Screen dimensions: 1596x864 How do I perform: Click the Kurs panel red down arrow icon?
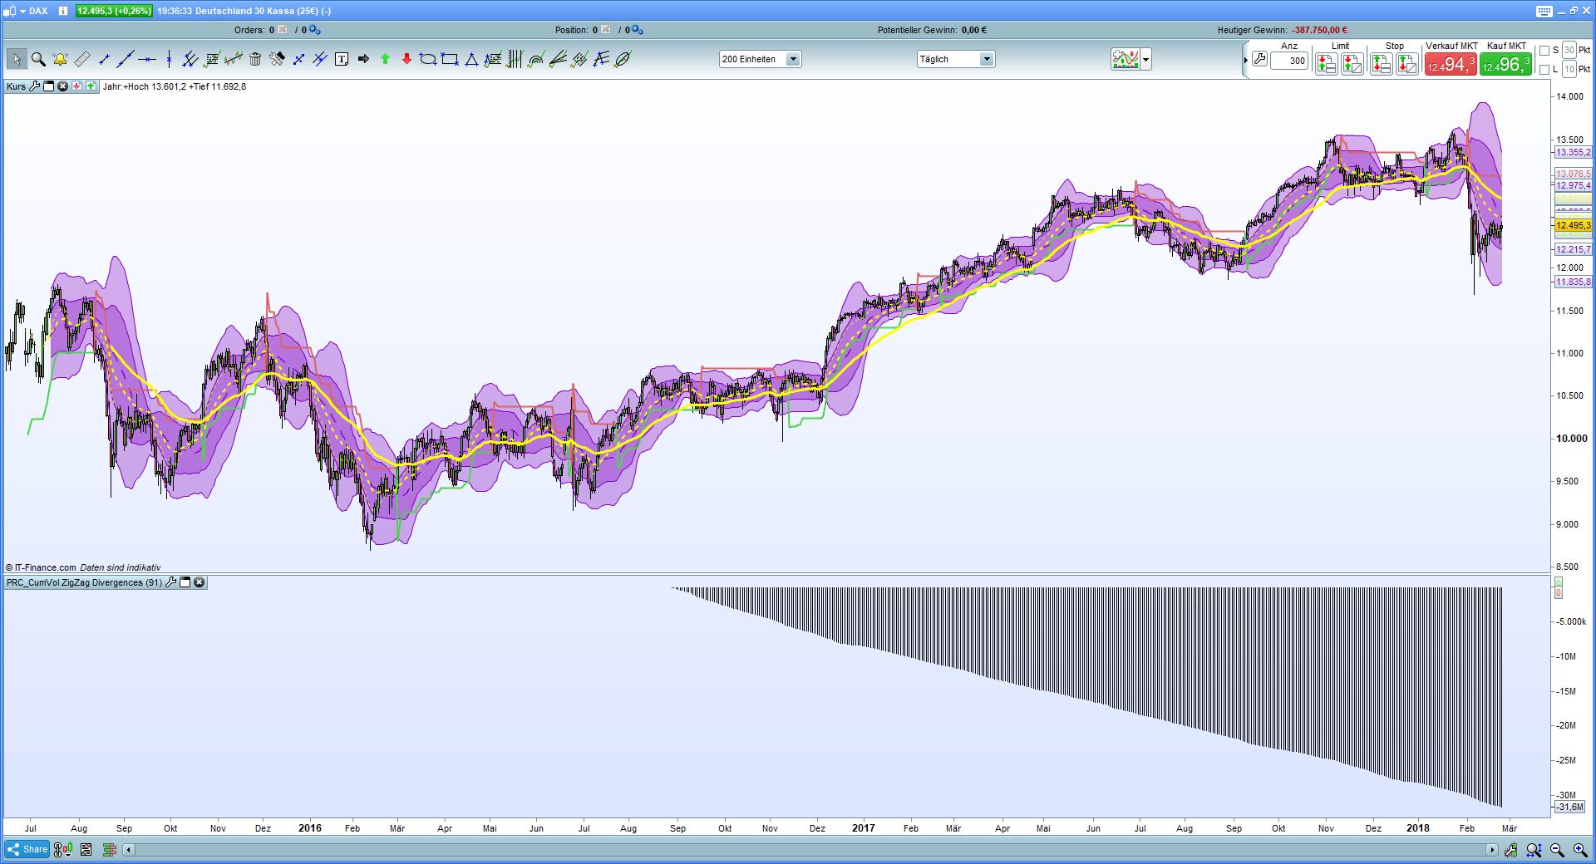pyautogui.click(x=76, y=86)
